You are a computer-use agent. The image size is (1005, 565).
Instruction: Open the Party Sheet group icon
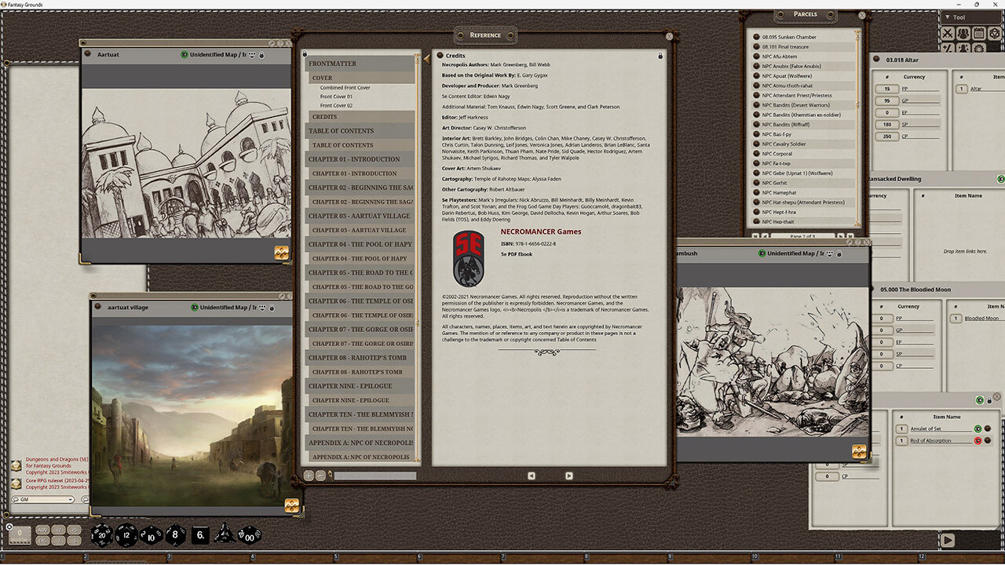[x=963, y=33]
